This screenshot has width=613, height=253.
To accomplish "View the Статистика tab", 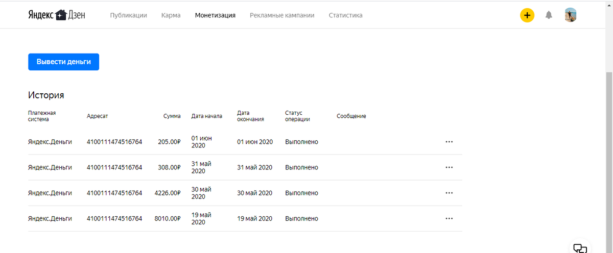I will pos(346,15).
